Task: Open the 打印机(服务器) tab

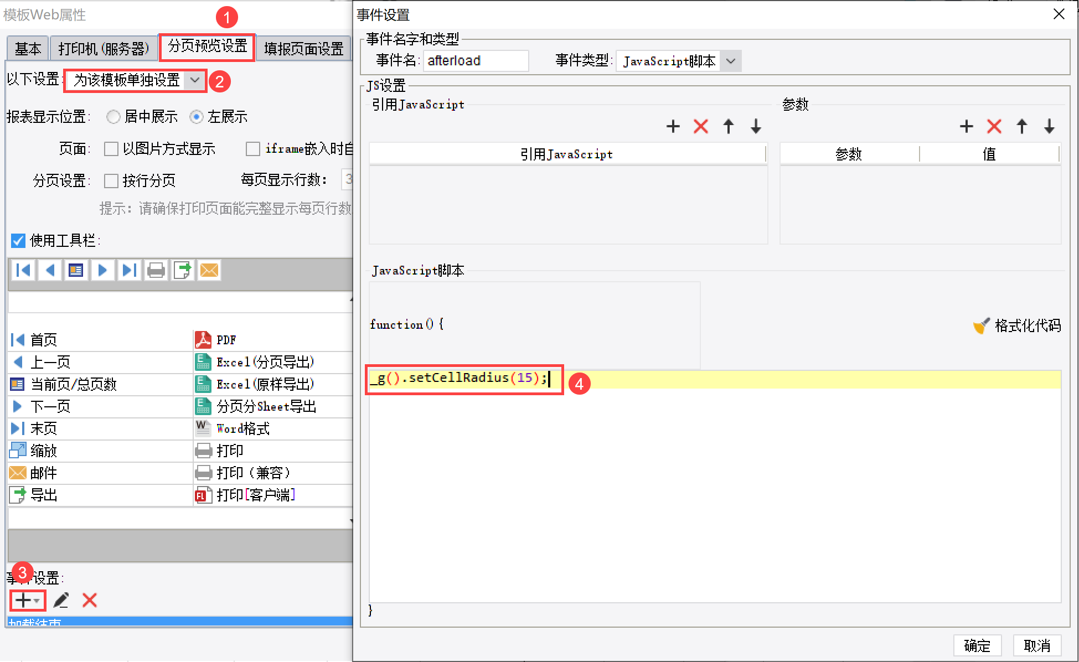Action: [x=104, y=49]
